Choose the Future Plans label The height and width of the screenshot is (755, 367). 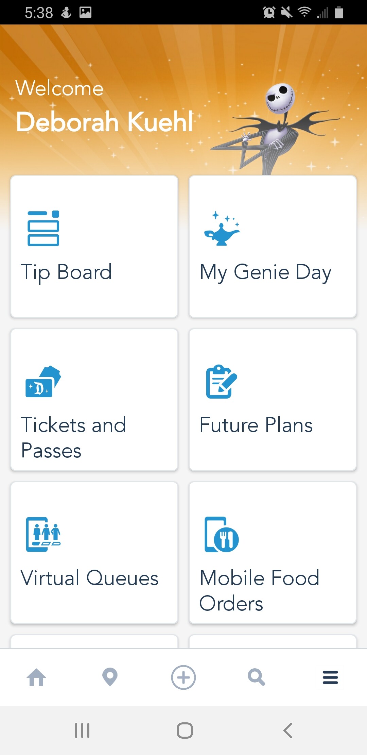pyautogui.click(x=256, y=425)
